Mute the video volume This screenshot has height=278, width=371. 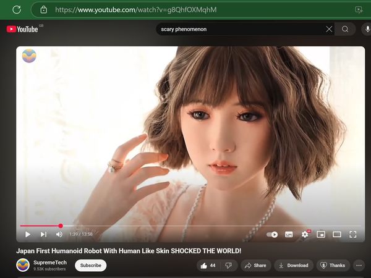pos(59,234)
